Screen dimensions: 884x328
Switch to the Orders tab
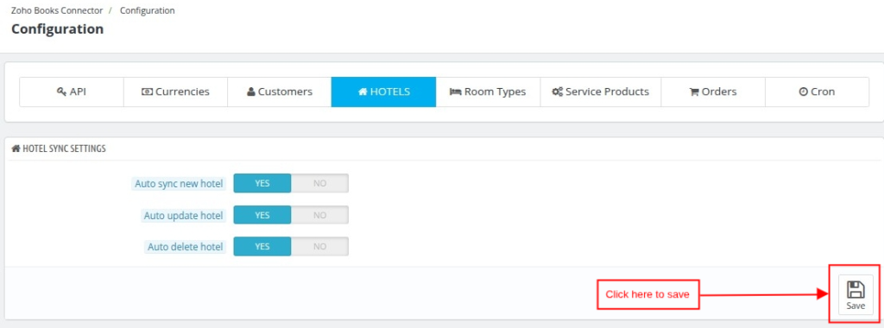click(713, 91)
